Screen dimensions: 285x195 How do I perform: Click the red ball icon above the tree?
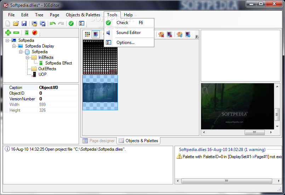pyautogui.click(x=35, y=32)
